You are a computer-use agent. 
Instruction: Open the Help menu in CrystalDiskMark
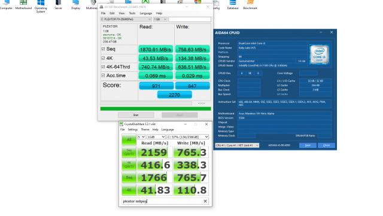click(x=156, y=129)
